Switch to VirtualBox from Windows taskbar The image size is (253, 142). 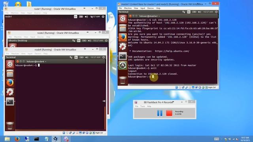coord(55,139)
